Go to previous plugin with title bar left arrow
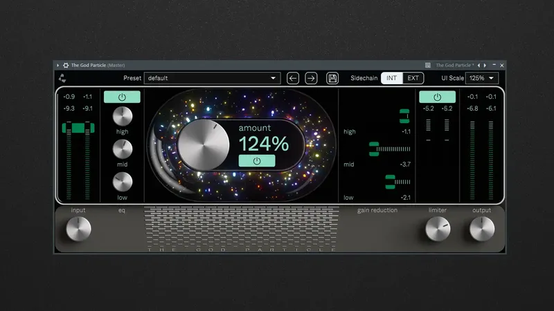Image resolution: width=554 pixels, height=311 pixels. coord(479,65)
